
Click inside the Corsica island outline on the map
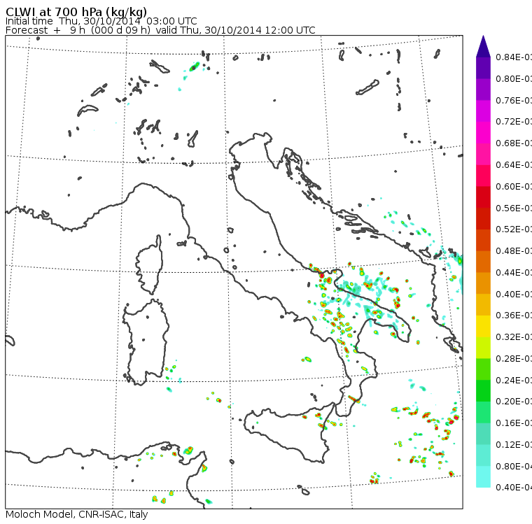tap(150, 264)
